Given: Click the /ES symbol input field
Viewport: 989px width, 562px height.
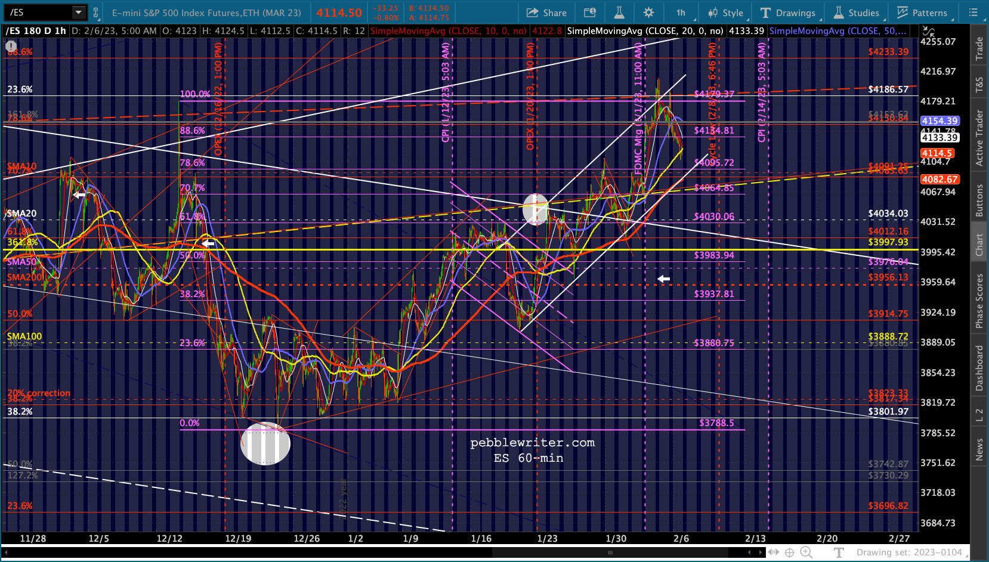Looking at the screenshot, I should pyautogui.click(x=39, y=12).
